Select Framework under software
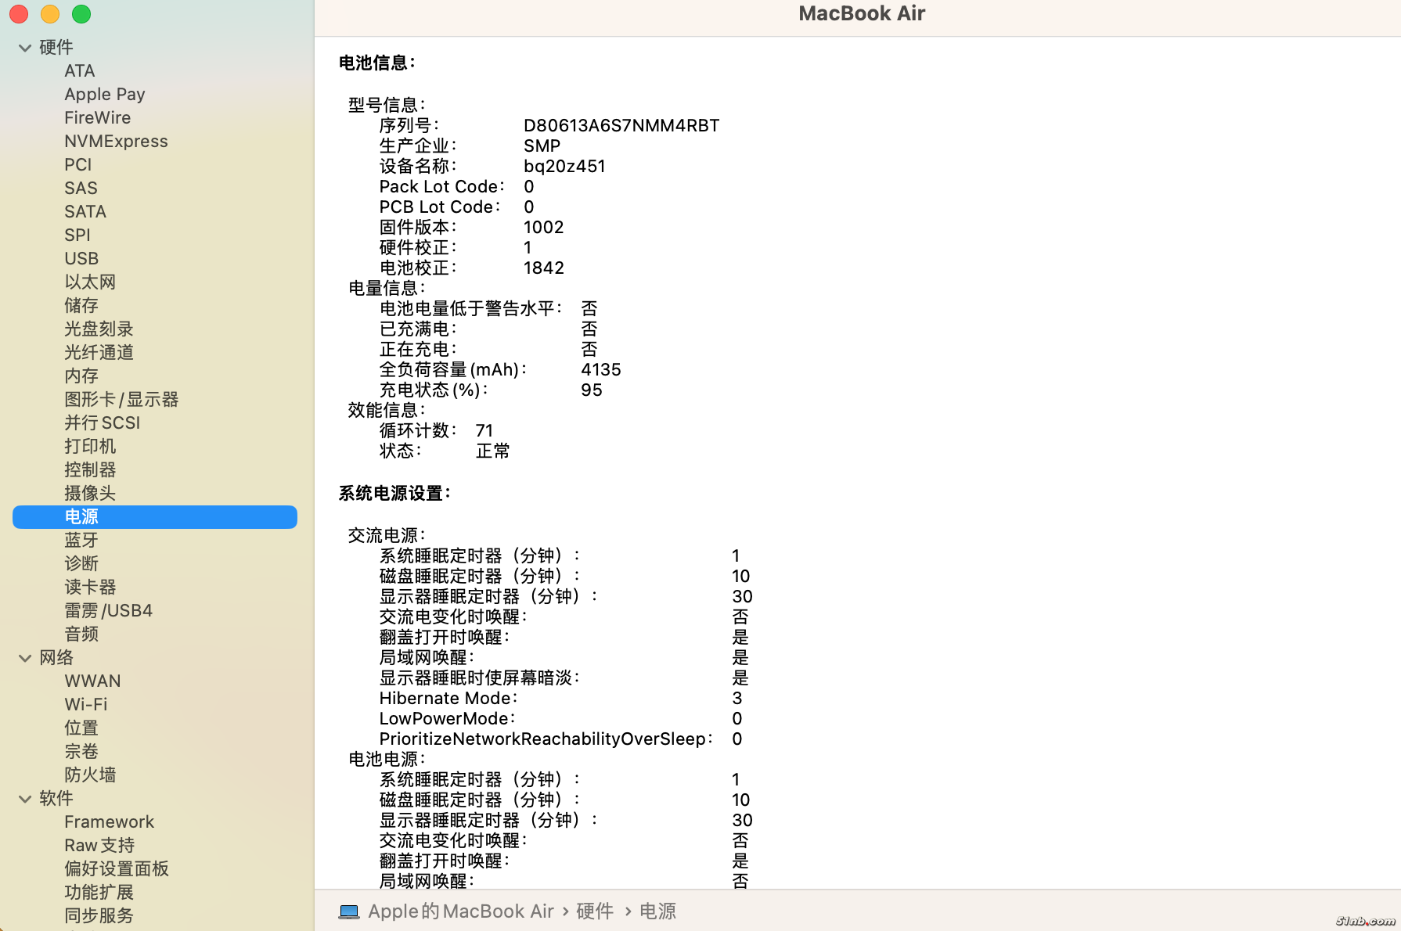Screen dimensions: 1401x931 (109, 821)
